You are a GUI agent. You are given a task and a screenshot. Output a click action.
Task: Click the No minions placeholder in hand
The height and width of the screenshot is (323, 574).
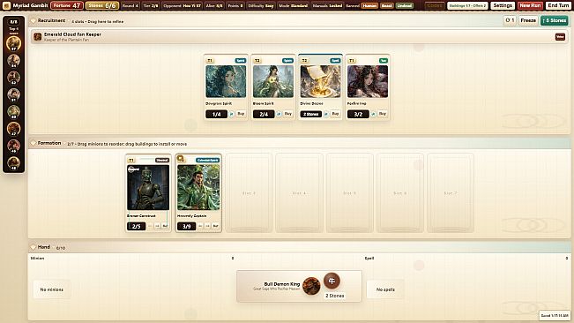click(x=52, y=289)
